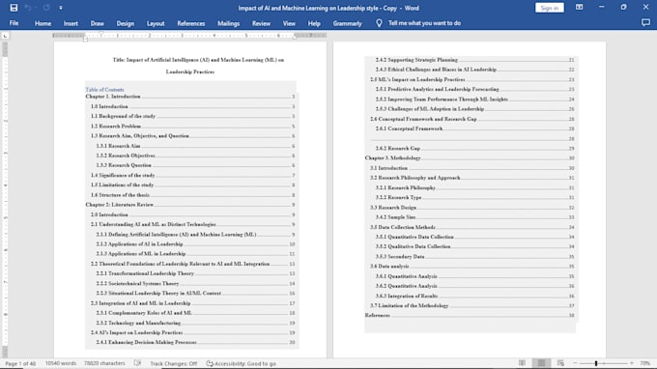Open the References tab
Viewport: 657px width, 369px height.
191,23
